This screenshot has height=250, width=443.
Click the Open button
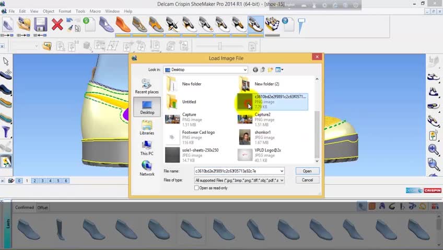[x=307, y=171]
